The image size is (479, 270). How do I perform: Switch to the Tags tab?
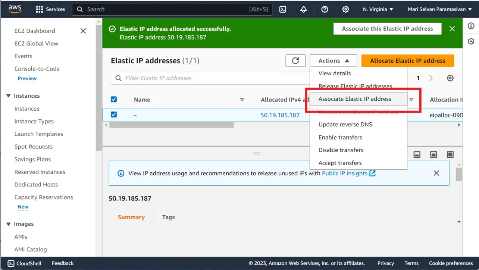coord(168,217)
